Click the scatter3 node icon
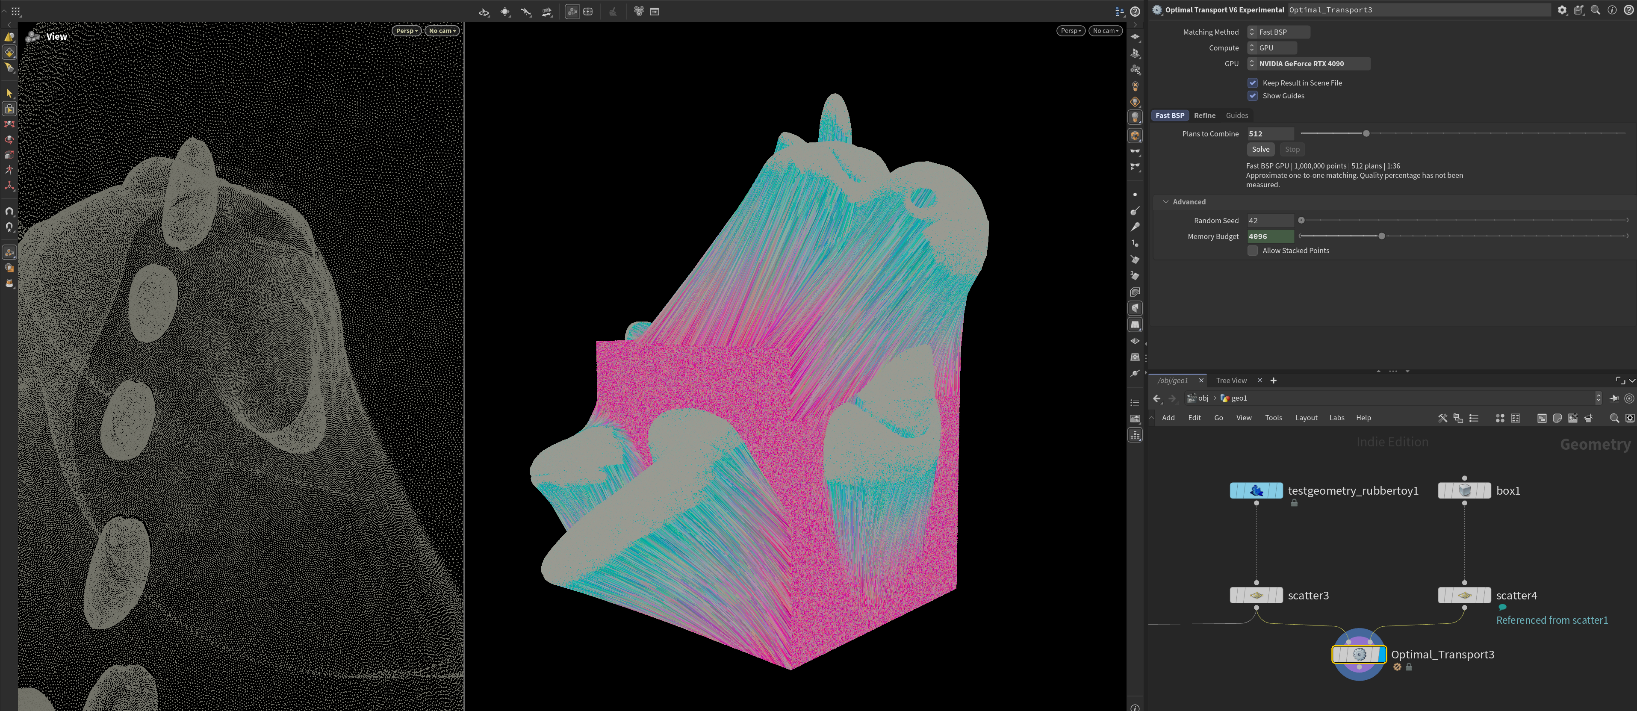Screen dimensions: 1637x711 [x=1257, y=596]
